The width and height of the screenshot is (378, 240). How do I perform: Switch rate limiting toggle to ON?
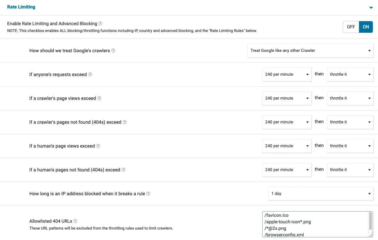[366, 27]
